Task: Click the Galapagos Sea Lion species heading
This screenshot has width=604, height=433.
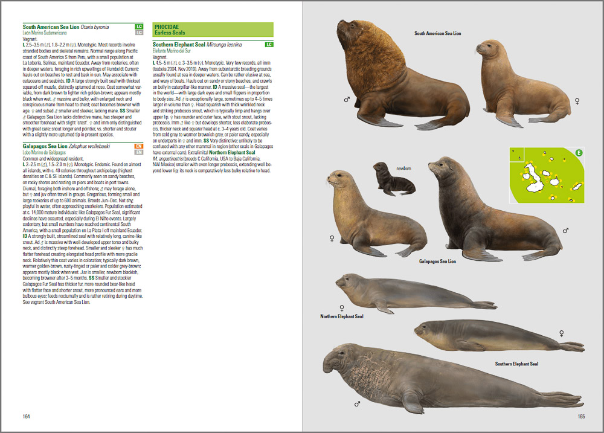Action: tap(66, 146)
